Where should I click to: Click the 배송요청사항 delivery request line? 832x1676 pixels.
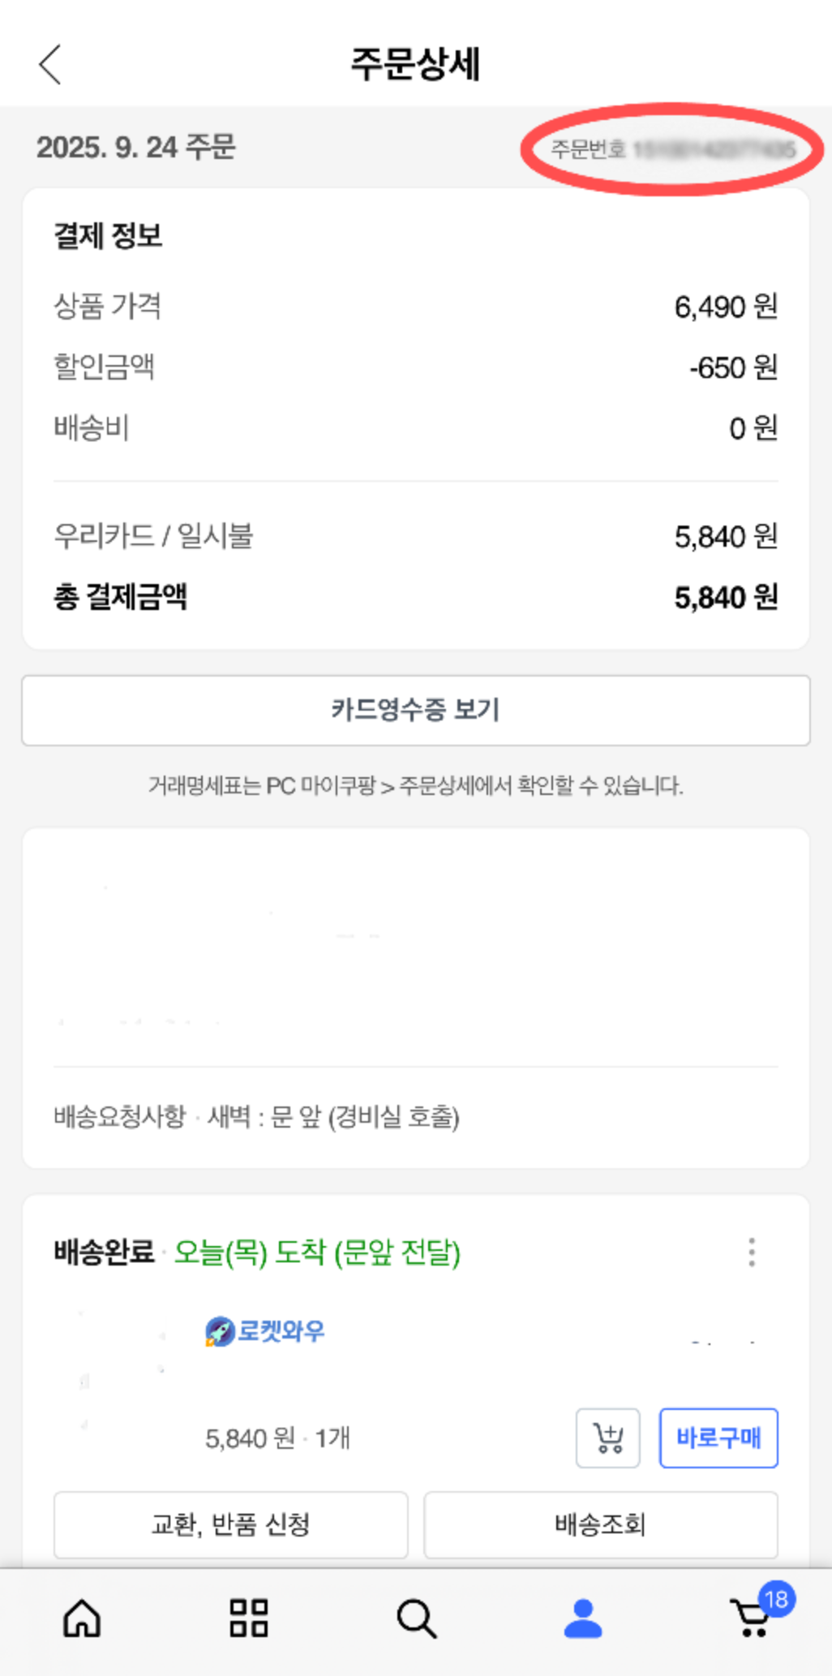point(256,1117)
